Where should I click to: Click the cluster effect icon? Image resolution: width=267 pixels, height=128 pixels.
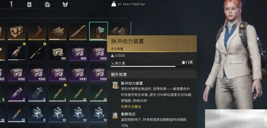click(x=115, y=116)
